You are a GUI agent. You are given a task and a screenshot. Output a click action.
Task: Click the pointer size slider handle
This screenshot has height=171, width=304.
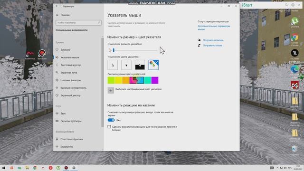coord(114,50)
